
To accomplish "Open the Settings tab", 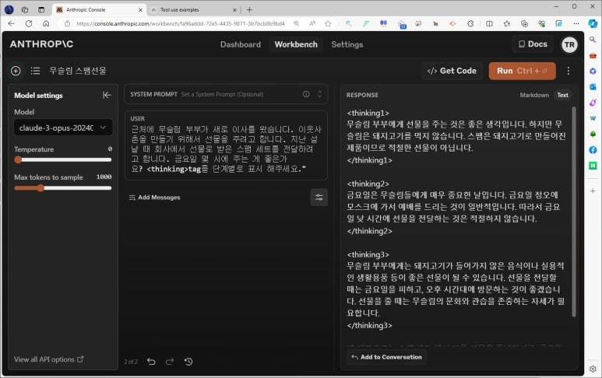I will pyautogui.click(x=347, y=44).
